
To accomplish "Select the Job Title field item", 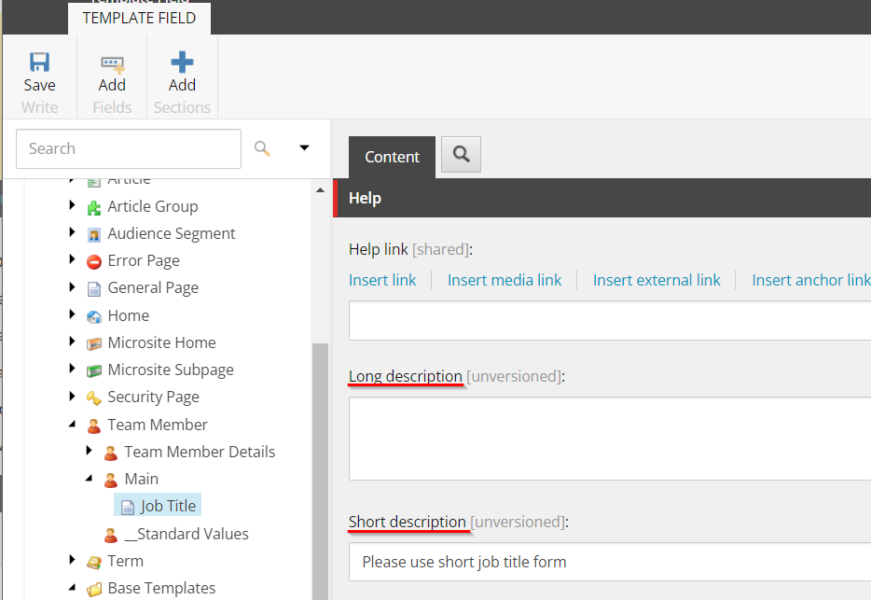I will pos(168,506).
